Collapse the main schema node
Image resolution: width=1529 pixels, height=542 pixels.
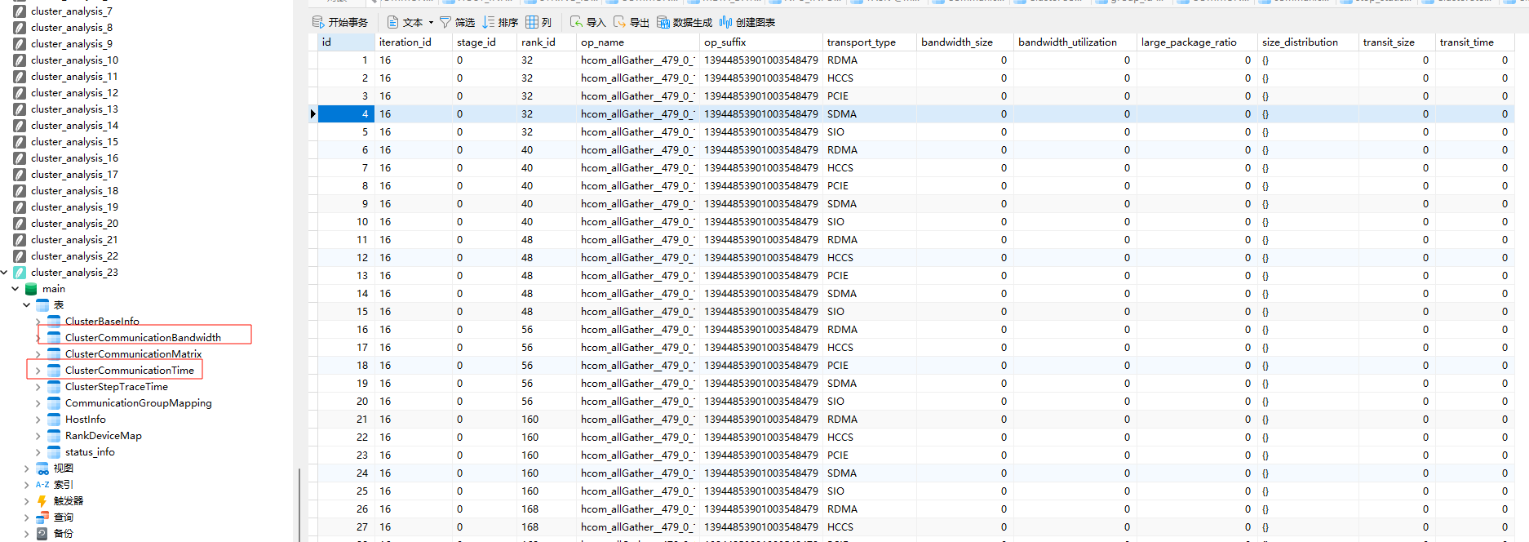point(16,289)
